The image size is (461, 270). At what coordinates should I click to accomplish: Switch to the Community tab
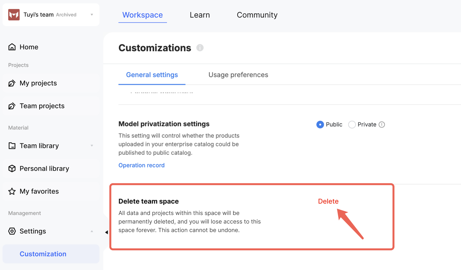pyautogui.click(x=257, y=15)
